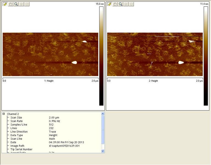Screen dimensions: 211x165
Task: Choose the magnifier zoom tool in left panel
Action: 16,4
